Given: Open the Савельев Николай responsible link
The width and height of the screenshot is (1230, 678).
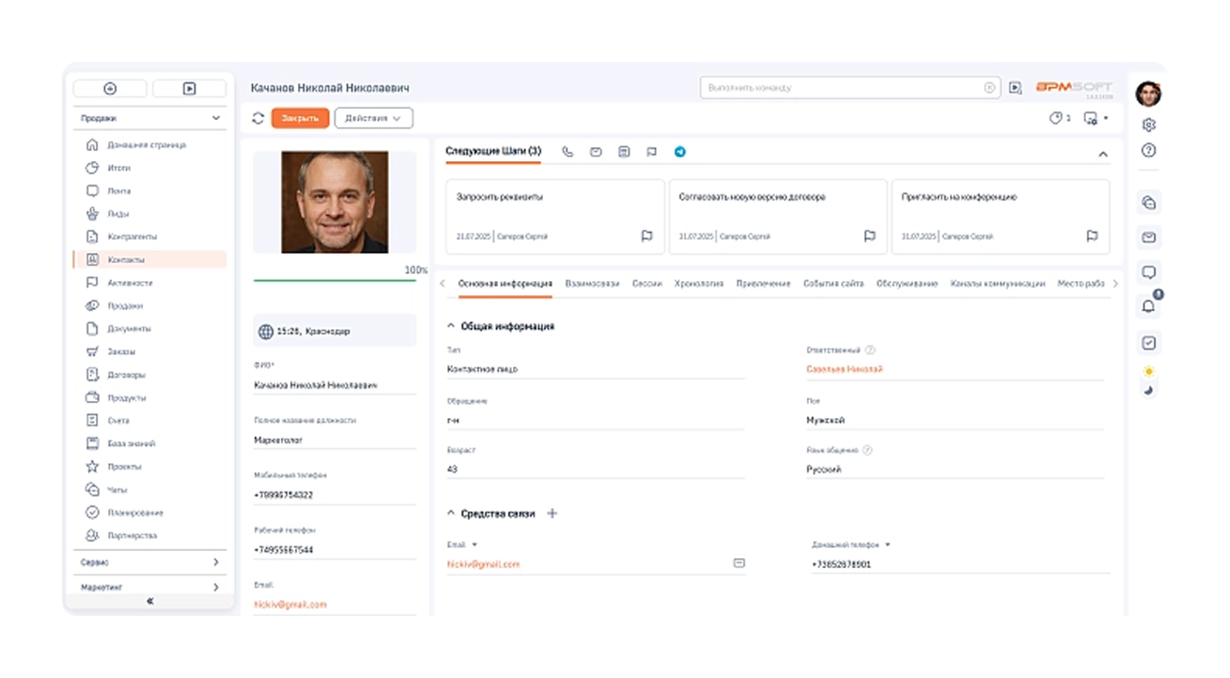Looking at the screenshot, I should pos(844,369).
